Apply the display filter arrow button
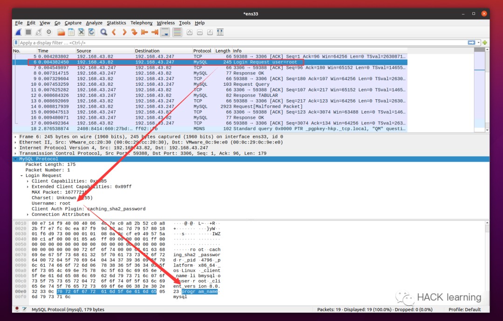 [471, 43]
